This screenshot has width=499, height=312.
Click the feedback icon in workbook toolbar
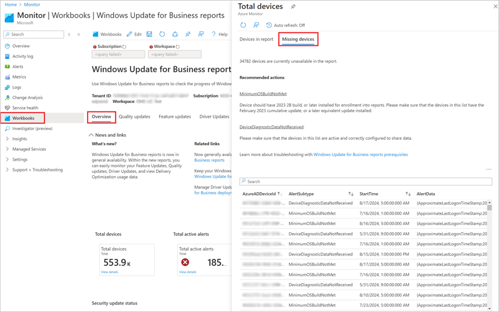[x=201, y=34]
